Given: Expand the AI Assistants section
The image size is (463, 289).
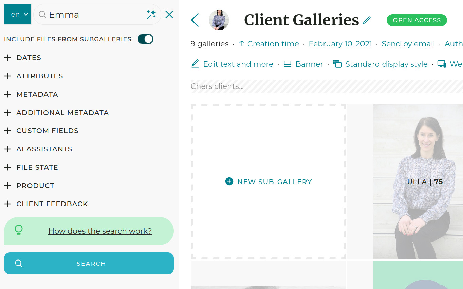Looking at the screenshot, I should point(38,149).
